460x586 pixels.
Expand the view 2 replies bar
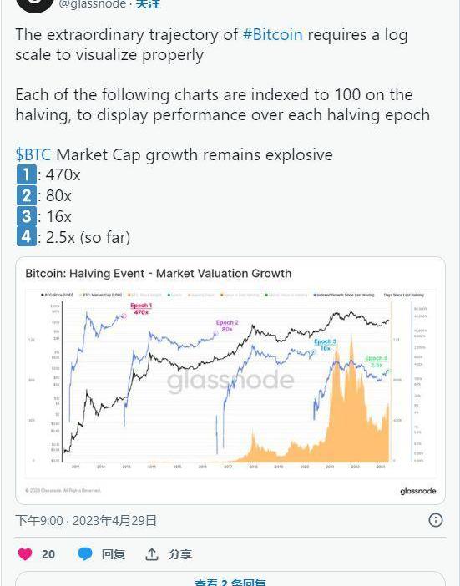(x=230, y=578)
